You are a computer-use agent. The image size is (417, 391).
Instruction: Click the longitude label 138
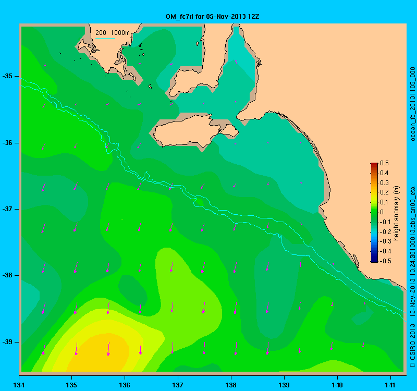231,385
